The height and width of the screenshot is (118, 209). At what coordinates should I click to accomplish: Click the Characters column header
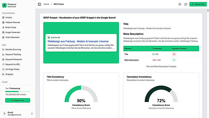pyautogui.click(x=157, y=48)
